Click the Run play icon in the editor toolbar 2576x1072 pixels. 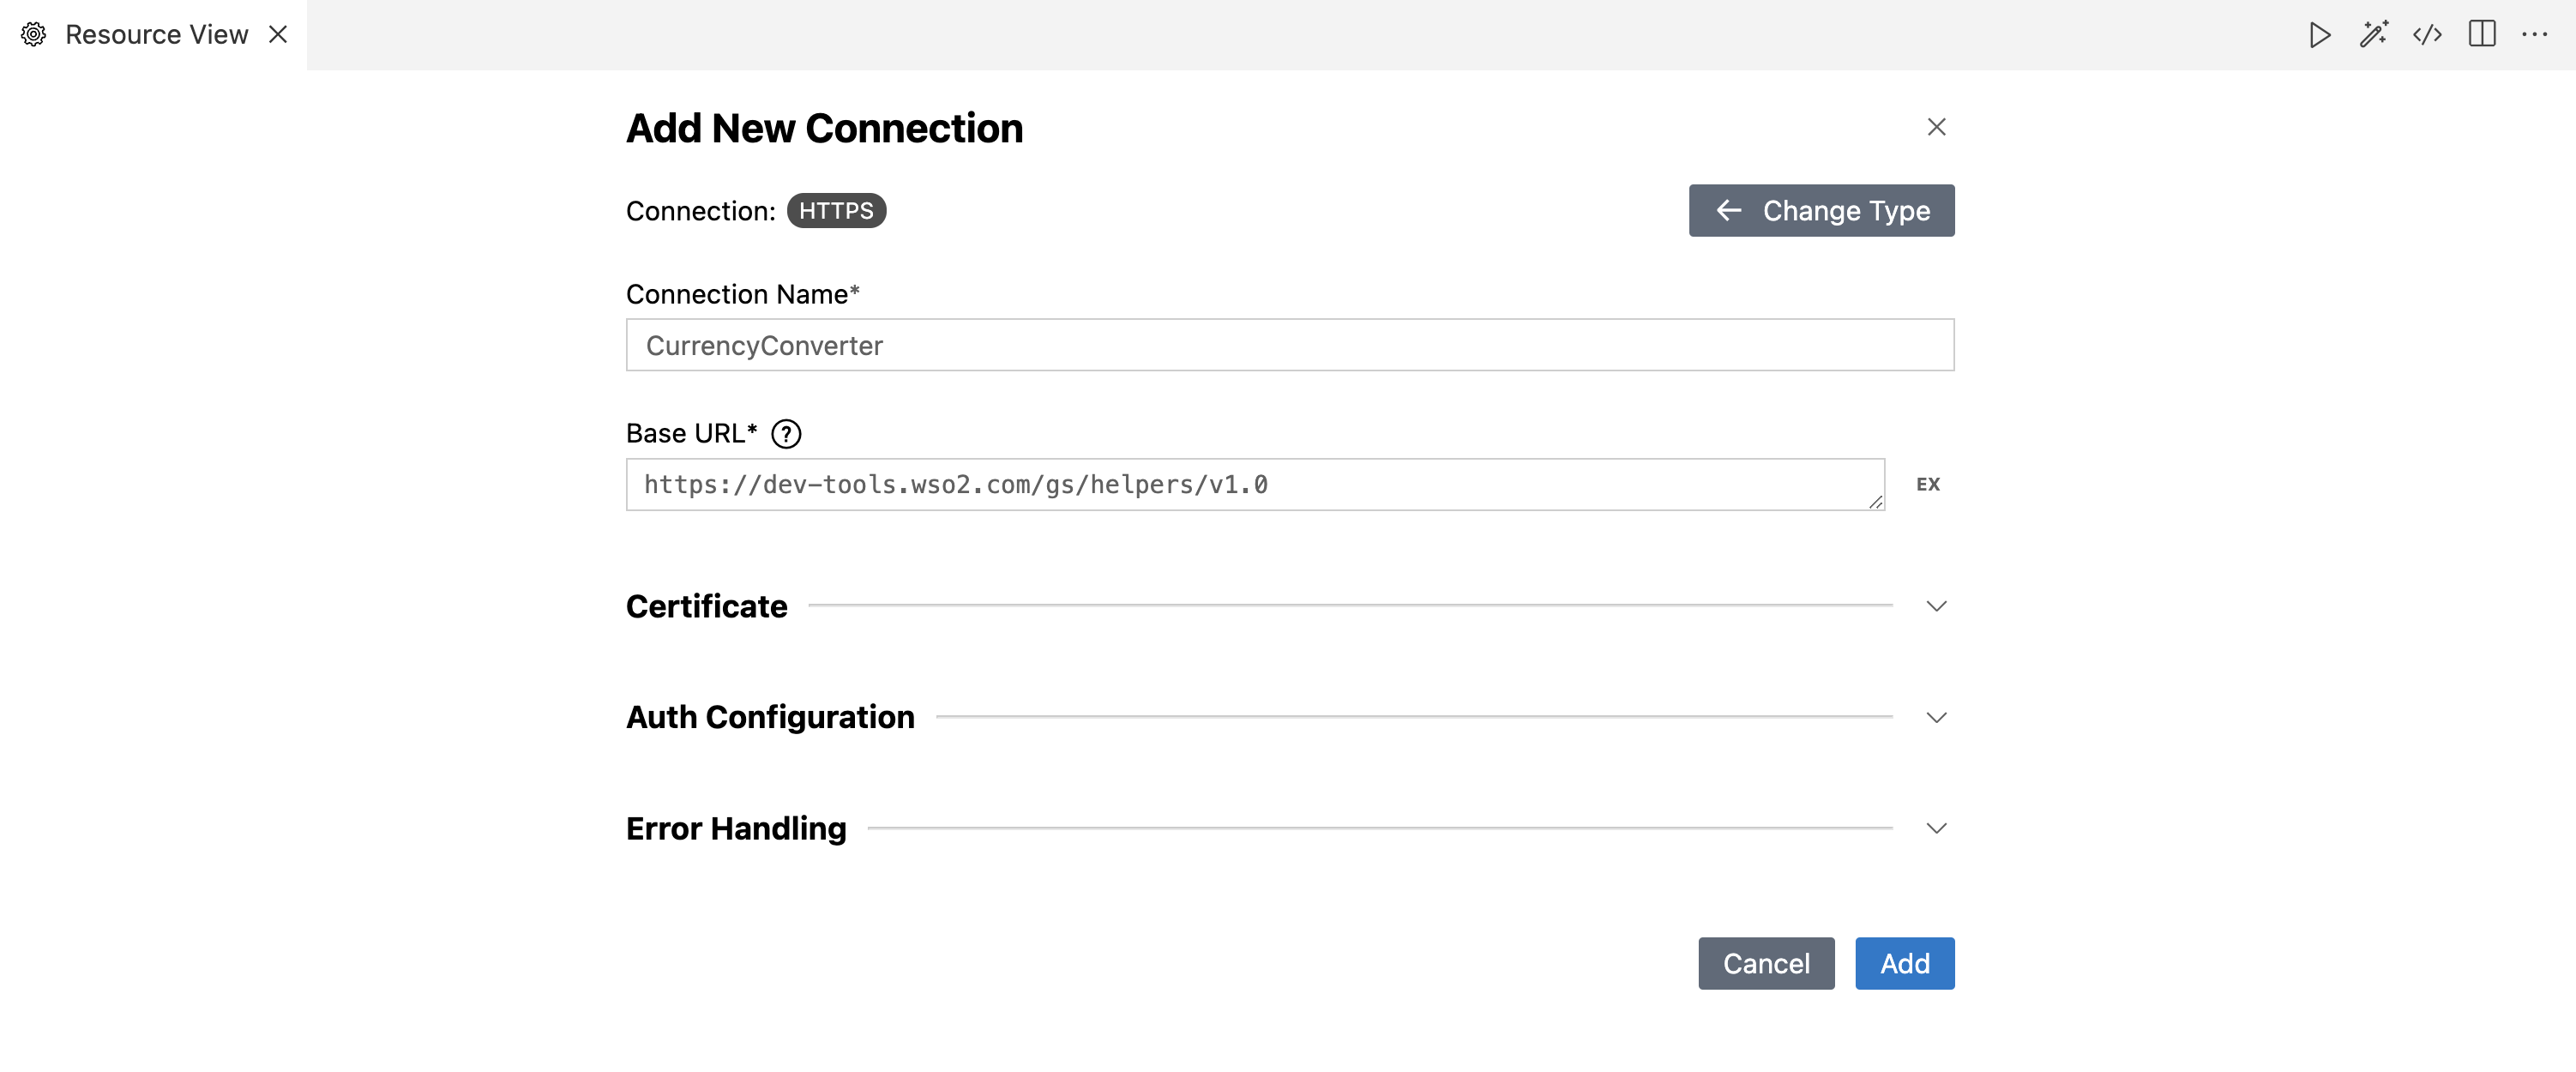(x=2320, y=35)
